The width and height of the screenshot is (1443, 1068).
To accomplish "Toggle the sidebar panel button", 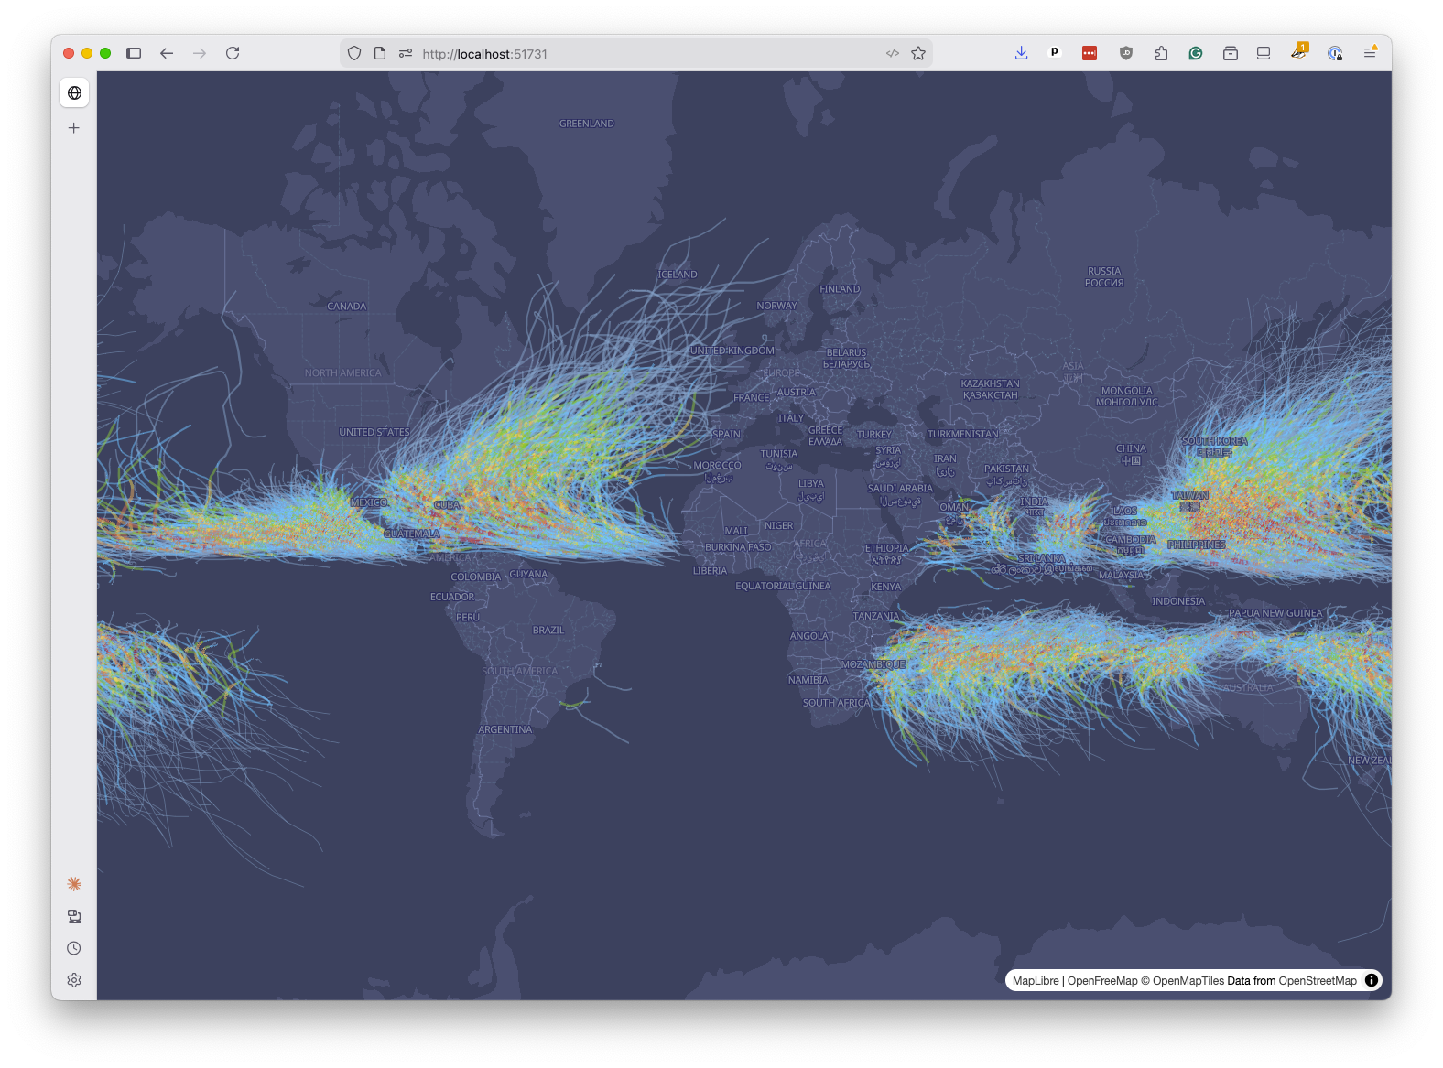I will pos(134,53).
